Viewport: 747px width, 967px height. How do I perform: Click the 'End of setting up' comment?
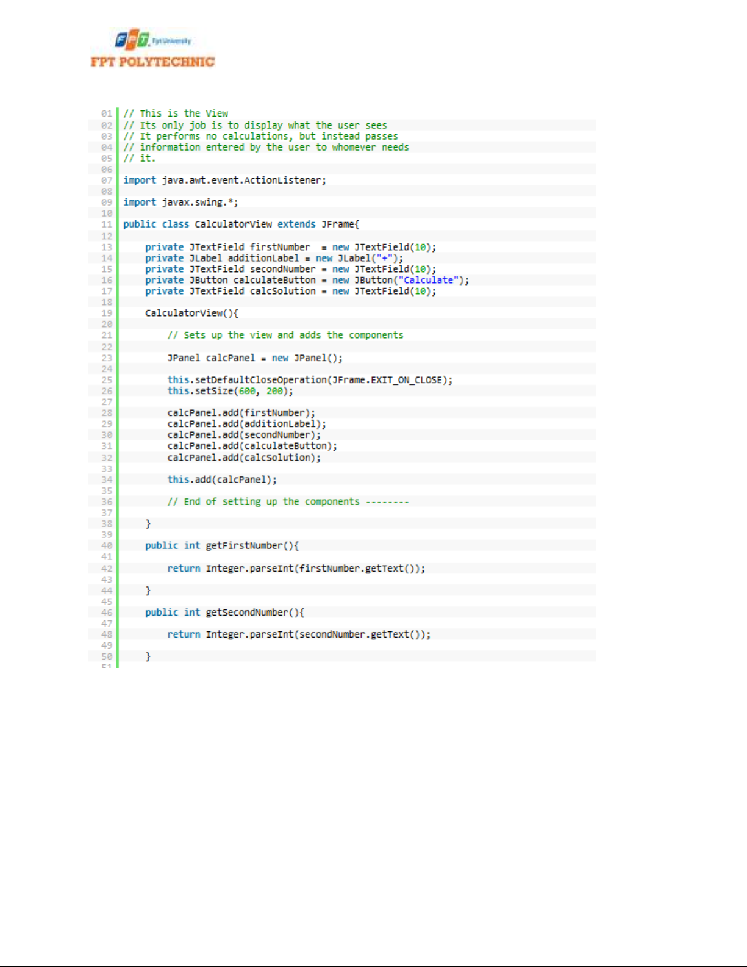point(288,501)
